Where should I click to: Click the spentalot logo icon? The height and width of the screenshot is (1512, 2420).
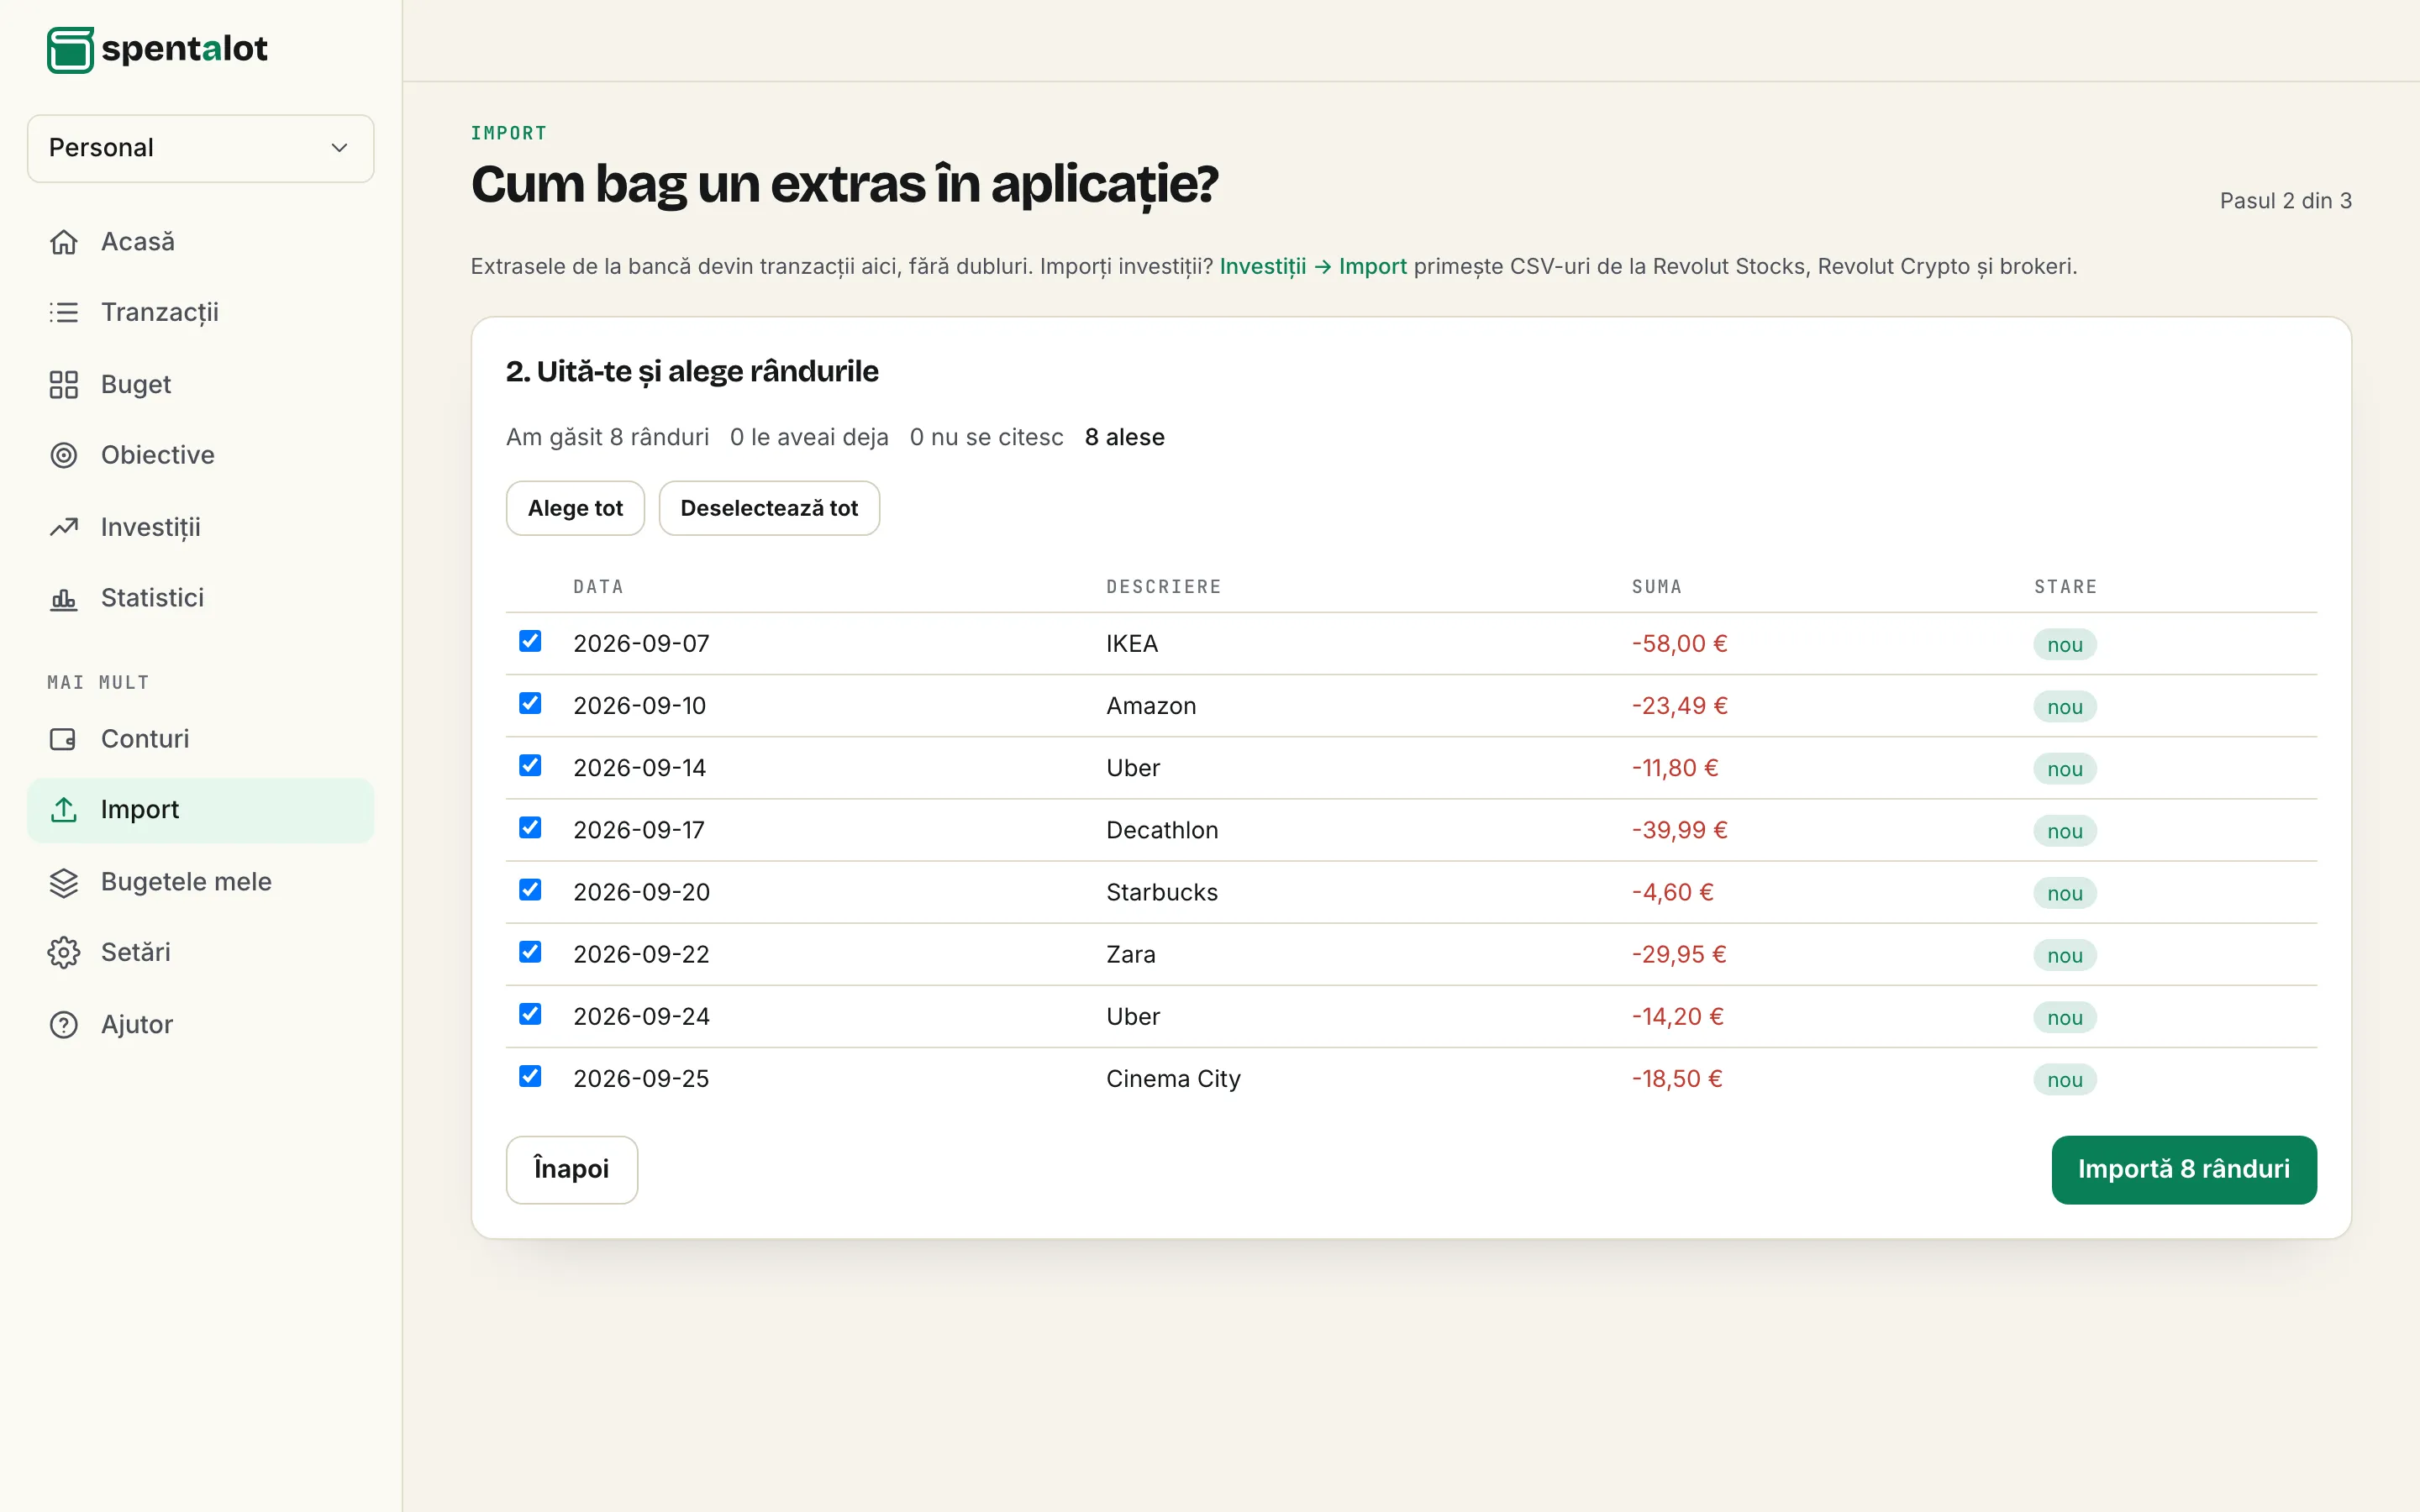coord(70,50)
